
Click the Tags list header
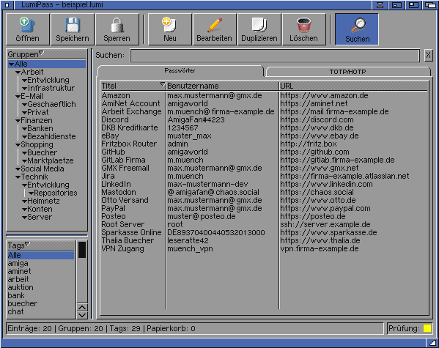point(41,245)
